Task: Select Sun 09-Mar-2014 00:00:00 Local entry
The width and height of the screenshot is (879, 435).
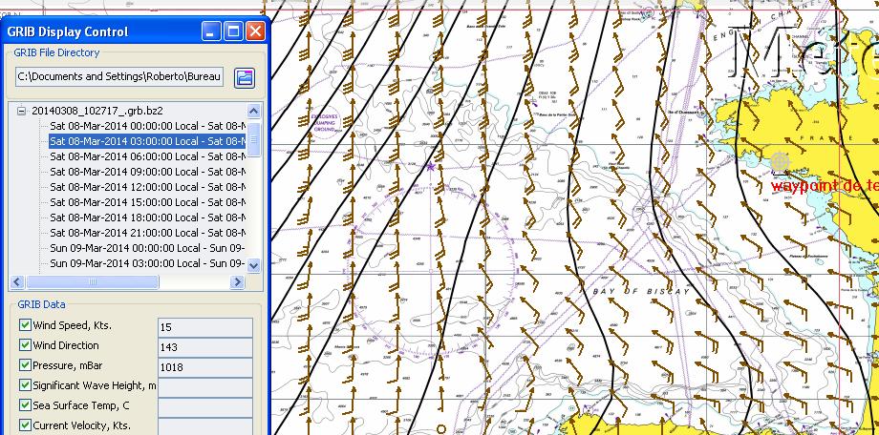Action: [x=147, y=247]
